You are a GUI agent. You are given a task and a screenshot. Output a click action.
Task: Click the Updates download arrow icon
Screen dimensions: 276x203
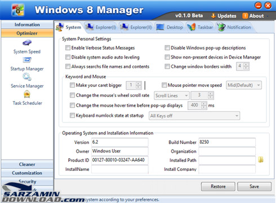(x=213, y=16)
